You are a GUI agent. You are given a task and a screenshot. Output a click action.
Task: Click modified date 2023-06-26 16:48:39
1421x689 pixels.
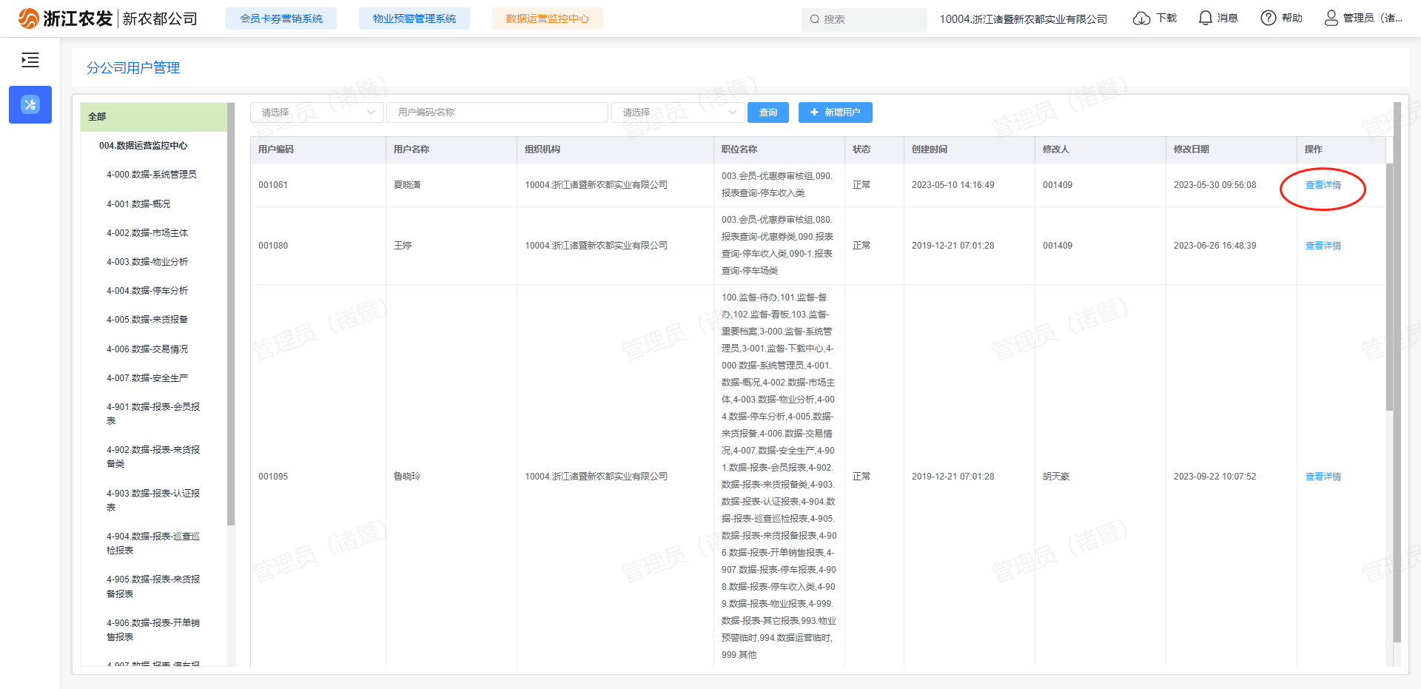coord(1215,246)
